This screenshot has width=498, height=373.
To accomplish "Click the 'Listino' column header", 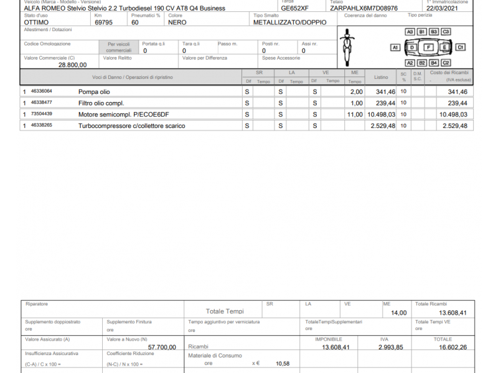I will 381,77.
